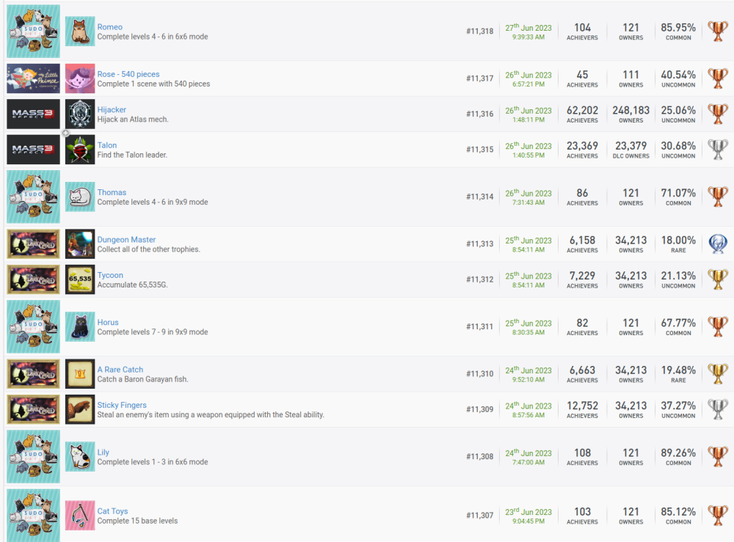Select the Tycoon 65,535 trophy icon
This screenshot has width=734, height=542.
80,279
